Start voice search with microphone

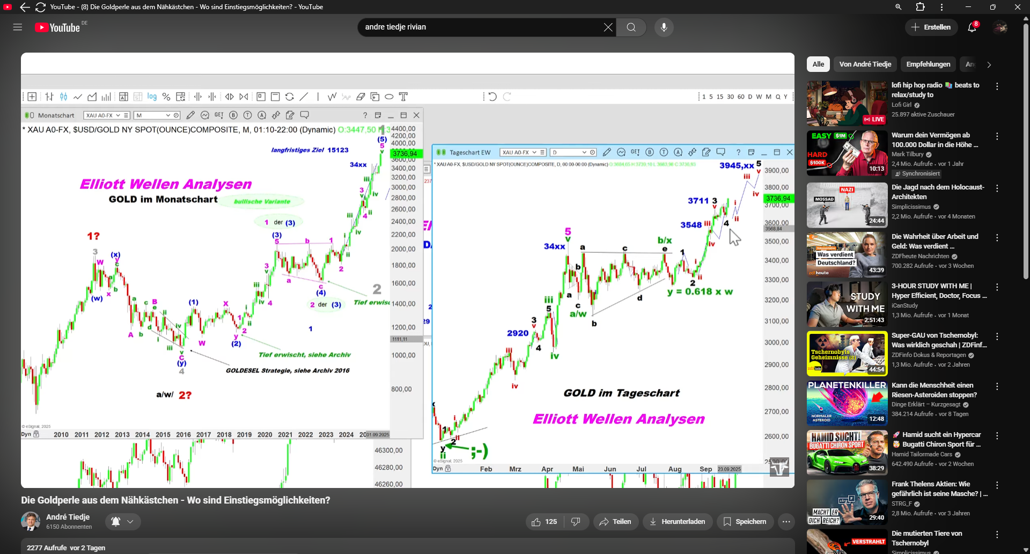664,27
